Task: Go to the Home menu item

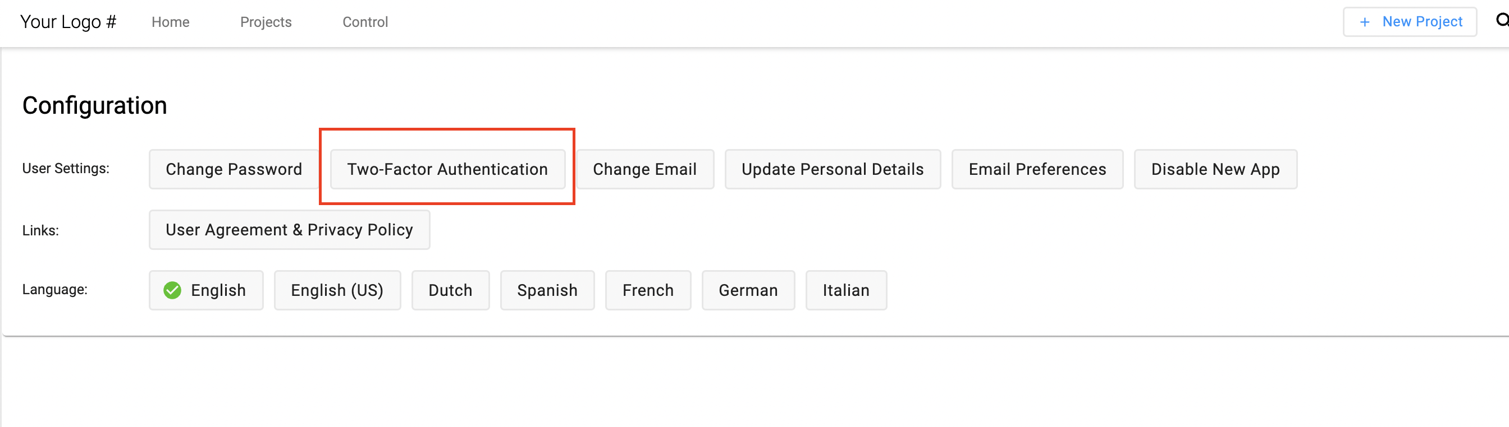Action: pyautogui.click(x=171, y=22)
